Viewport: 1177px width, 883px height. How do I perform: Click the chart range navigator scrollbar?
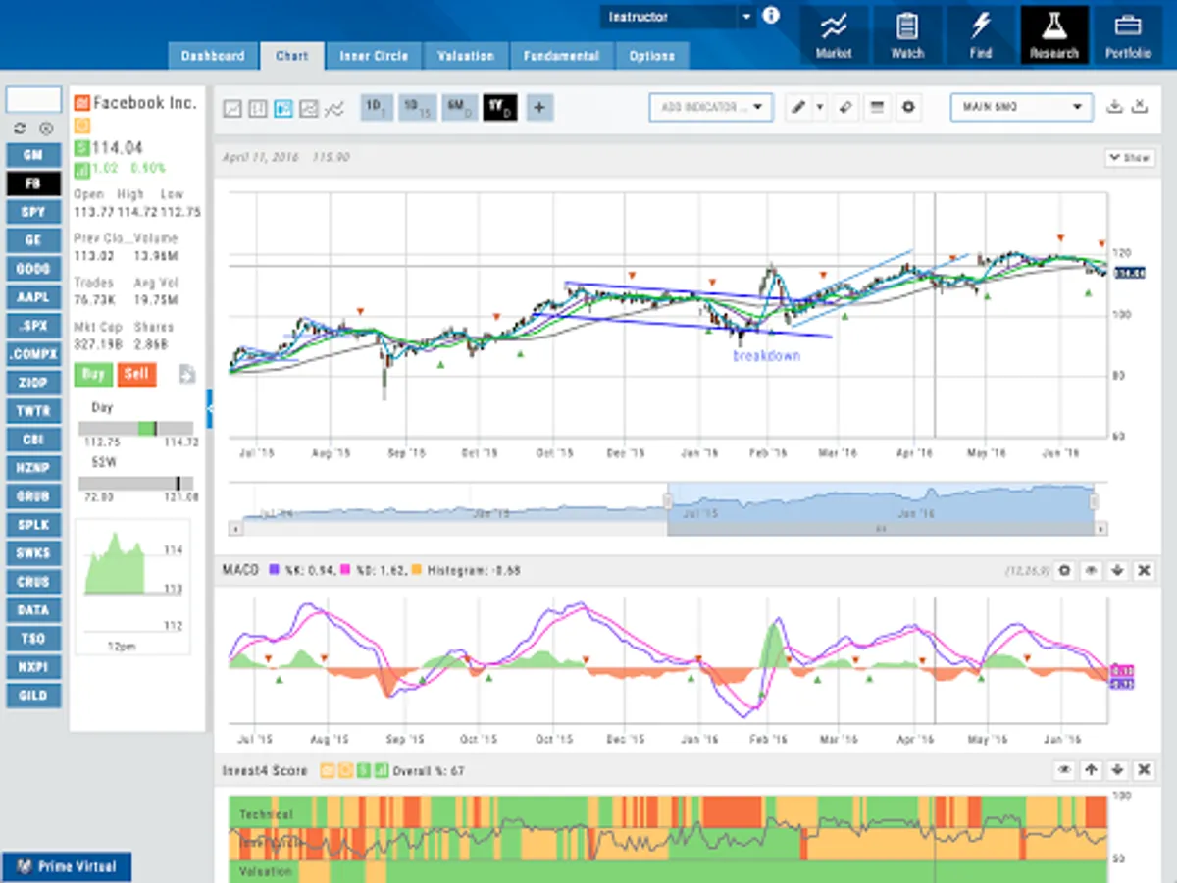(880, 529)
